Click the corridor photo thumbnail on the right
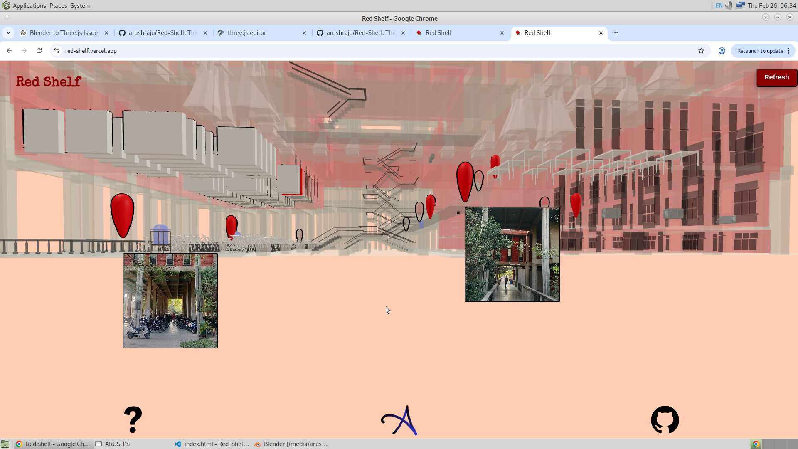The height and width of the screenshot is (449, 798). 512,254
